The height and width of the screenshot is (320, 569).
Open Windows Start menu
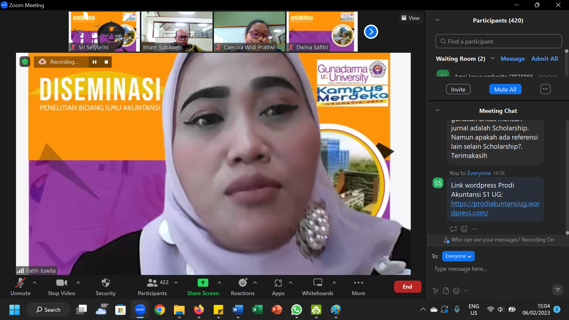[x=15, y=310]
